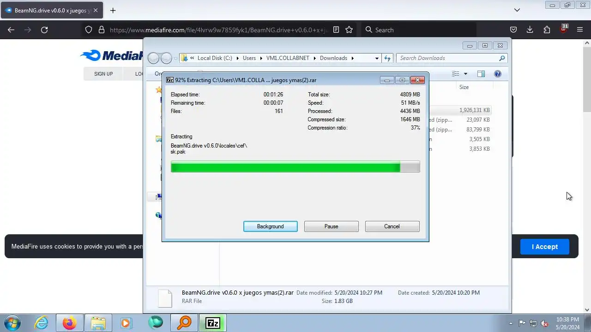The image size is (591, 332).
Task: Select the 3,853 KB file row
Action: [460, 149]
